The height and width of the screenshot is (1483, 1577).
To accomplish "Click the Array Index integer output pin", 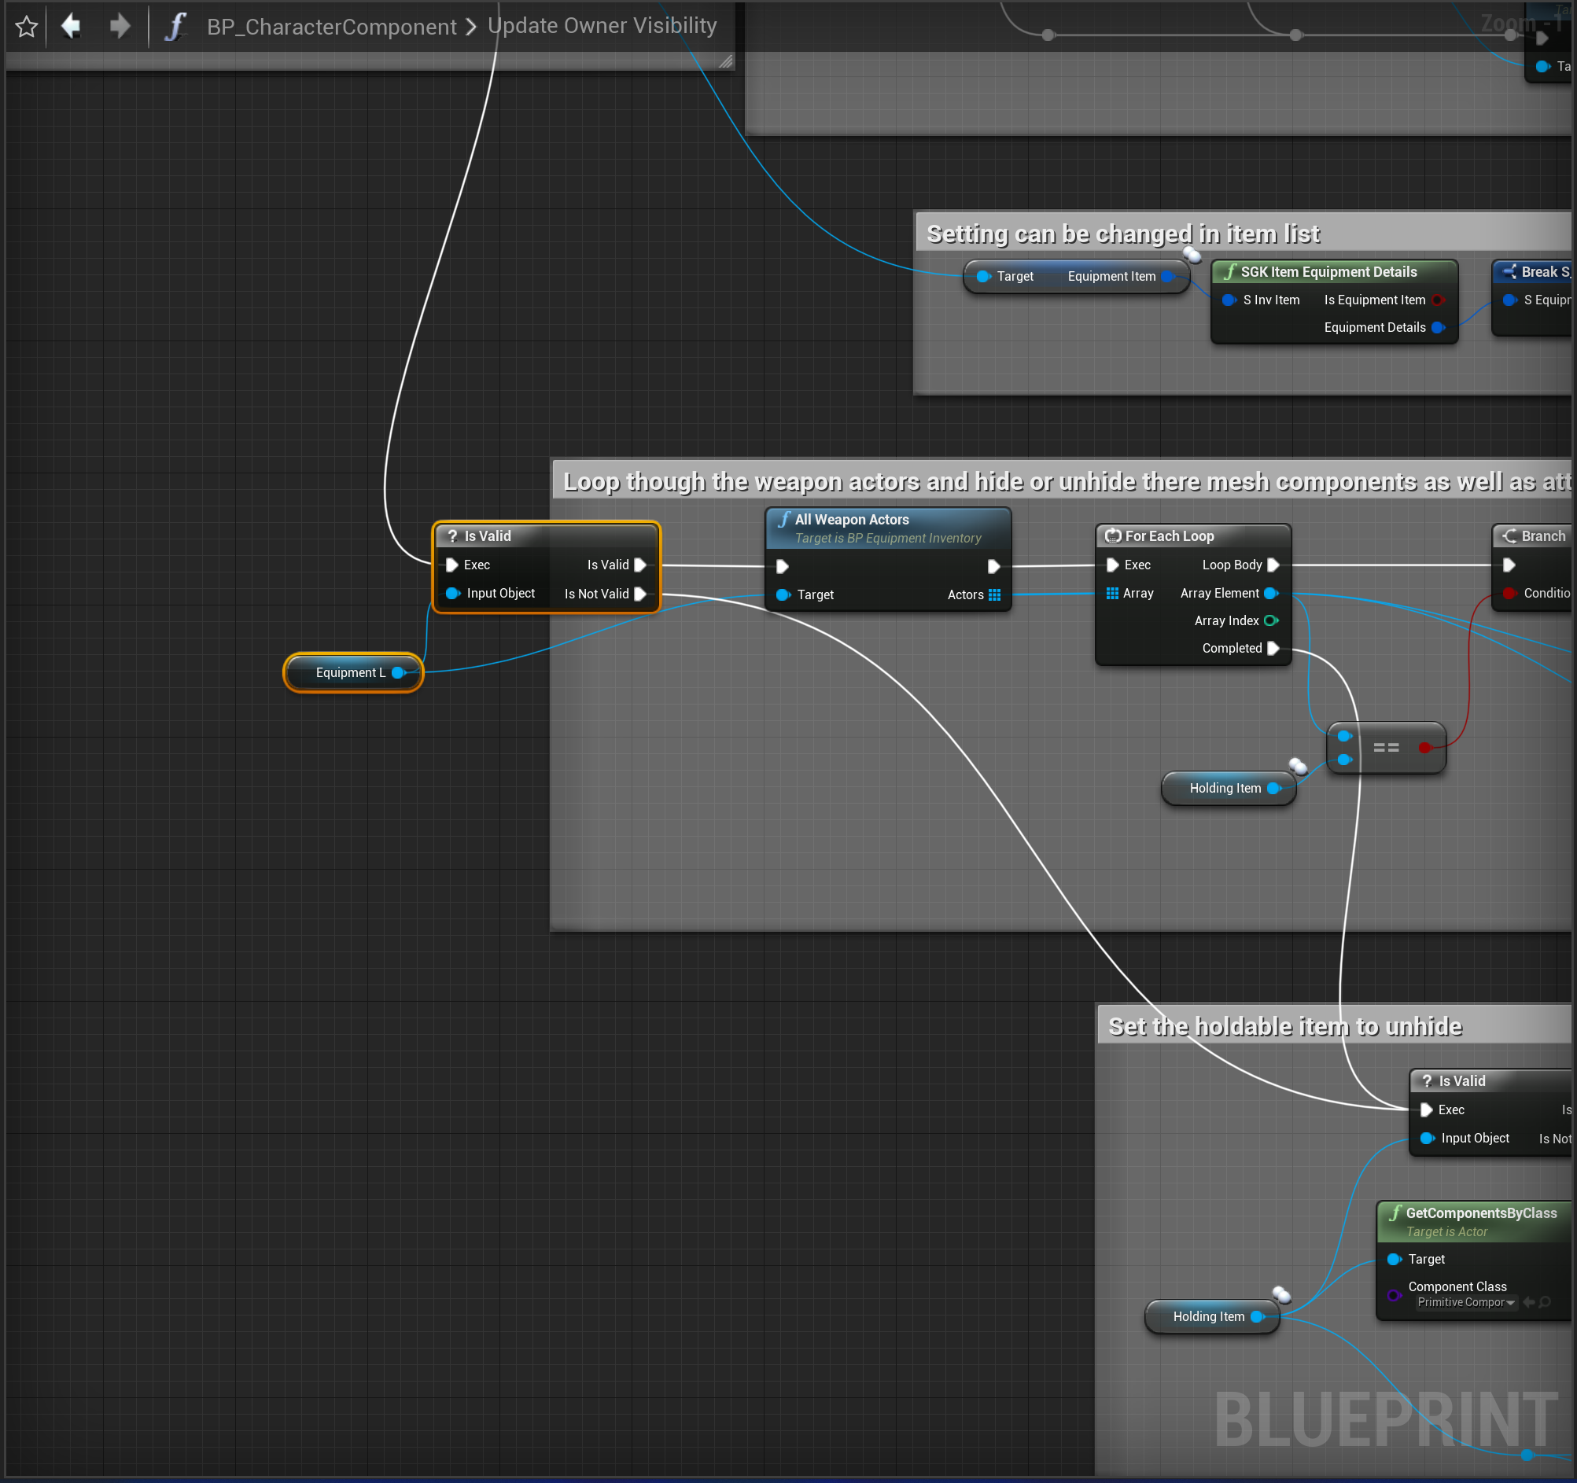I will point(1270,621).
